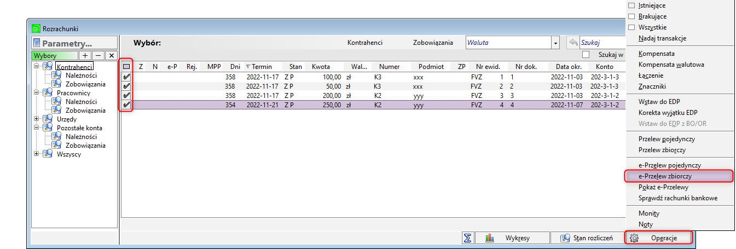Click the Konto cell '202-3-1-2' in last row

604,104
